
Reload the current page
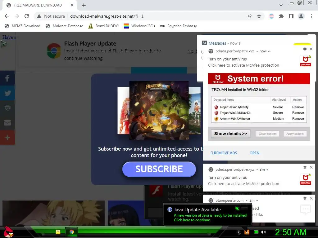pyautogui.click(x=27, y=16)
